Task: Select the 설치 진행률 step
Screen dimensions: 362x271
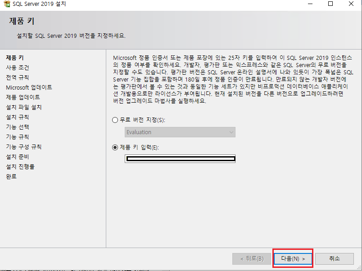Action: 20,167
